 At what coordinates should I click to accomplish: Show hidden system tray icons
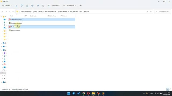click(x=144, y=93)
